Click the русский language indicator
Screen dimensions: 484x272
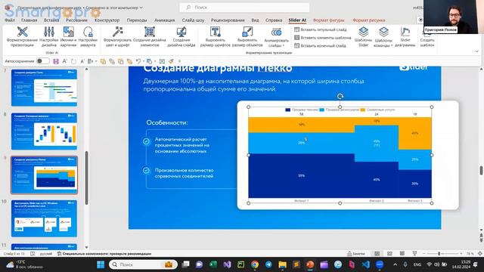(46, 254)
